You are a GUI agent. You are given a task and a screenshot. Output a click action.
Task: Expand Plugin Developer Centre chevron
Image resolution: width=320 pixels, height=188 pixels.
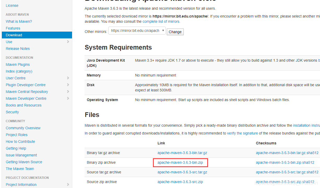(x=68, y=85)
